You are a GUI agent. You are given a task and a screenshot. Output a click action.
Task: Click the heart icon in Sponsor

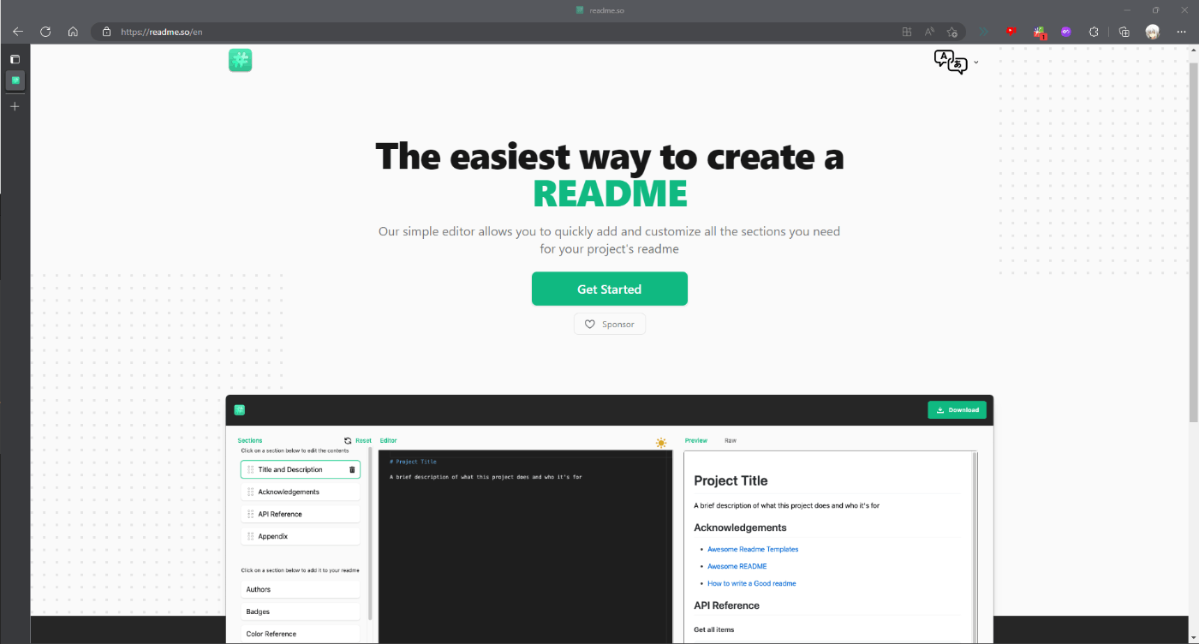589,324
